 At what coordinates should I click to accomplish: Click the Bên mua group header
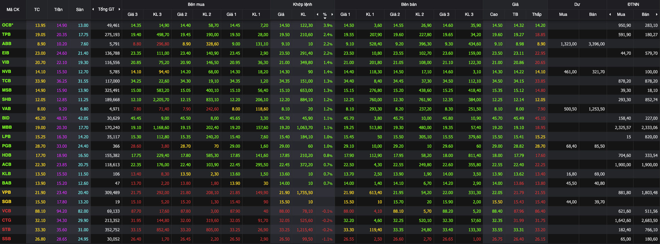pos(196,4)
